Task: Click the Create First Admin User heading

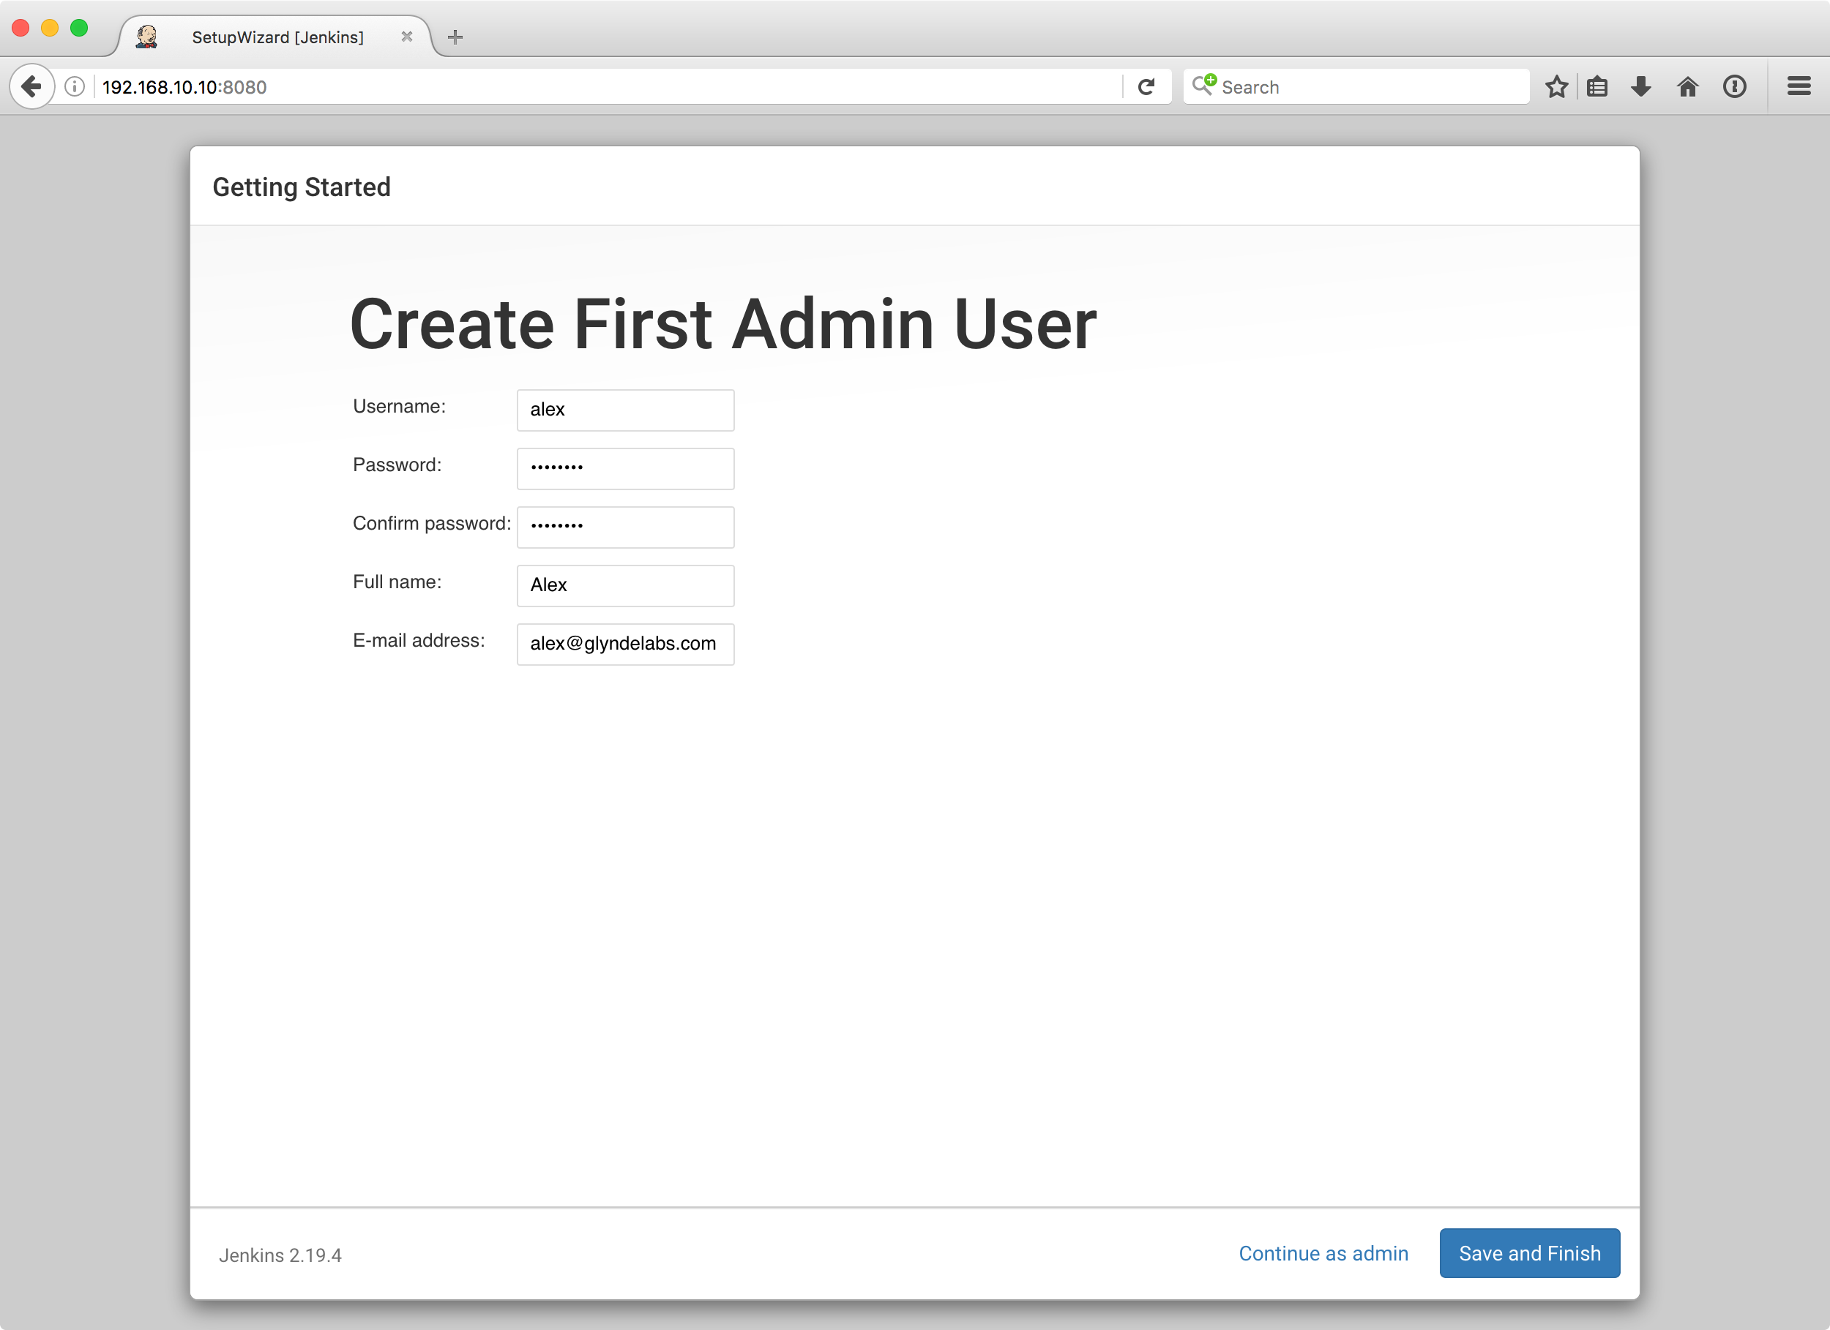Action: coord(723,324)
